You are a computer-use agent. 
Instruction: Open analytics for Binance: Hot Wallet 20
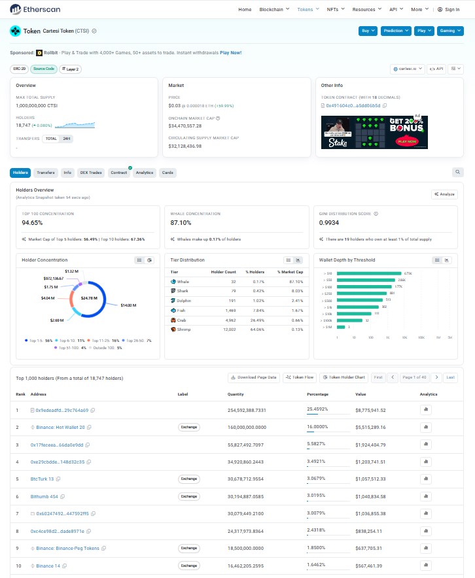tap(425, 427)
